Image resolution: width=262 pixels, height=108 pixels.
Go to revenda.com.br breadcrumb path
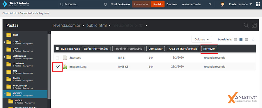pyautogui.click(x=66, y=25)
